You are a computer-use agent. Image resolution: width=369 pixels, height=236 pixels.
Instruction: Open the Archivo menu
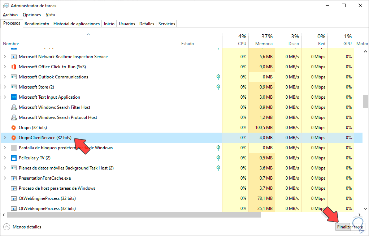[10, 15]
